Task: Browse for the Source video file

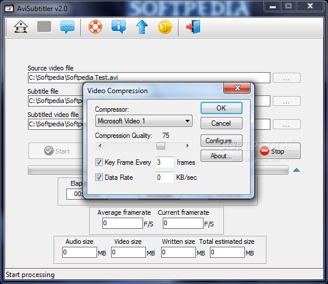Action: [x=287, y=77]
